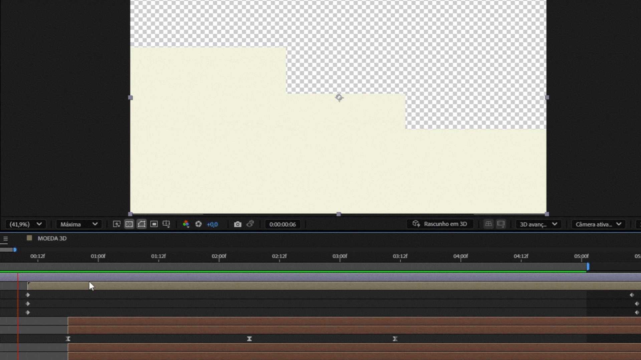The image size is (641, 360).
Task: Open the magnification ratio dropdown (41,9%)
Action: [x=25, y=224]
